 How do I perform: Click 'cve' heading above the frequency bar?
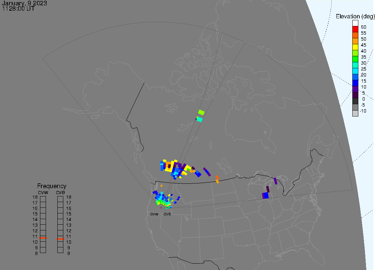coord(60,192)
